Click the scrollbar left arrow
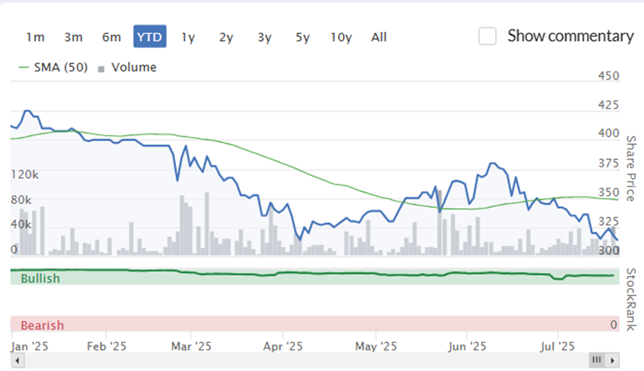 17,361
